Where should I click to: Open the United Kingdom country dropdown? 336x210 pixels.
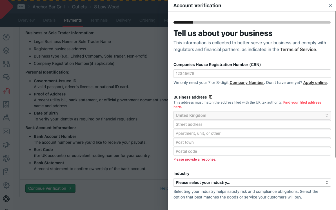[252, 115]
